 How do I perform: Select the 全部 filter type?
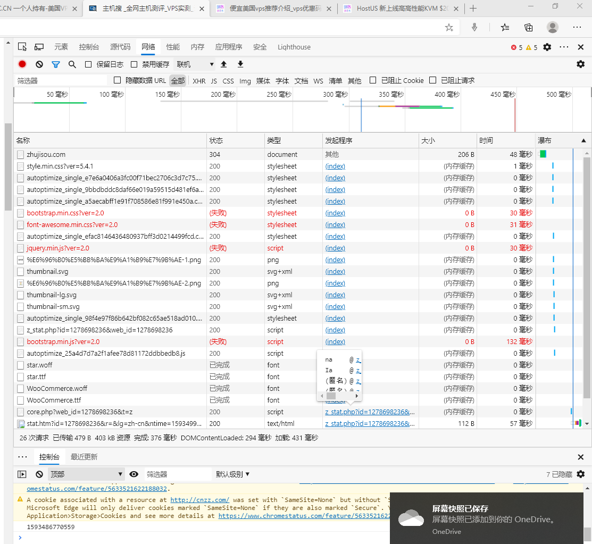tap(178, 81)
